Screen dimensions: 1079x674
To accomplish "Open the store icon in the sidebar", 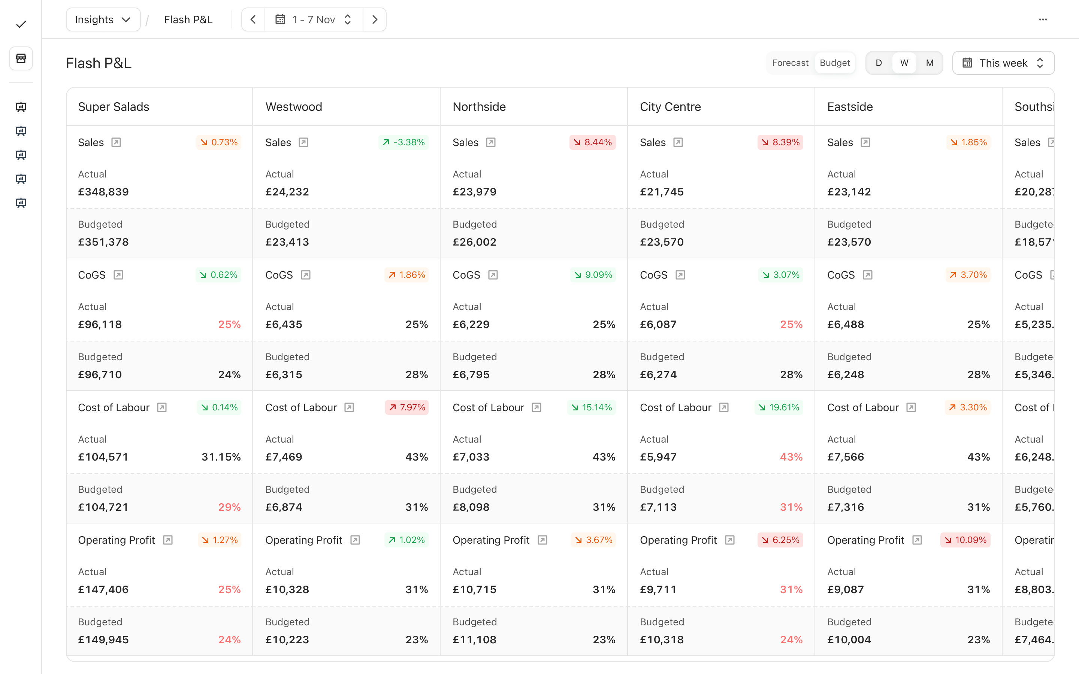I will [21, 58].
